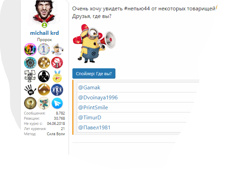Open the @TimurD user mention
236x169 pixels.
click(x=90, y=118)
